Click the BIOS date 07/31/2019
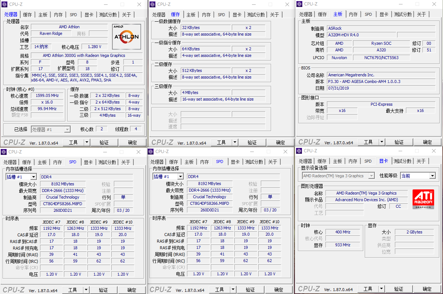The image size is (443, 294). [381, 88]
